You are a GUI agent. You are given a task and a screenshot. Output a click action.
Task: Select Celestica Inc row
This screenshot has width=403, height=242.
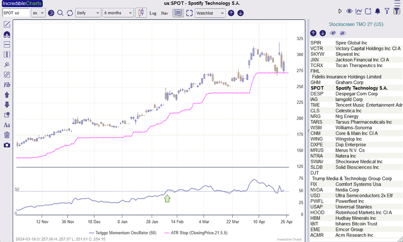point(356,110)
